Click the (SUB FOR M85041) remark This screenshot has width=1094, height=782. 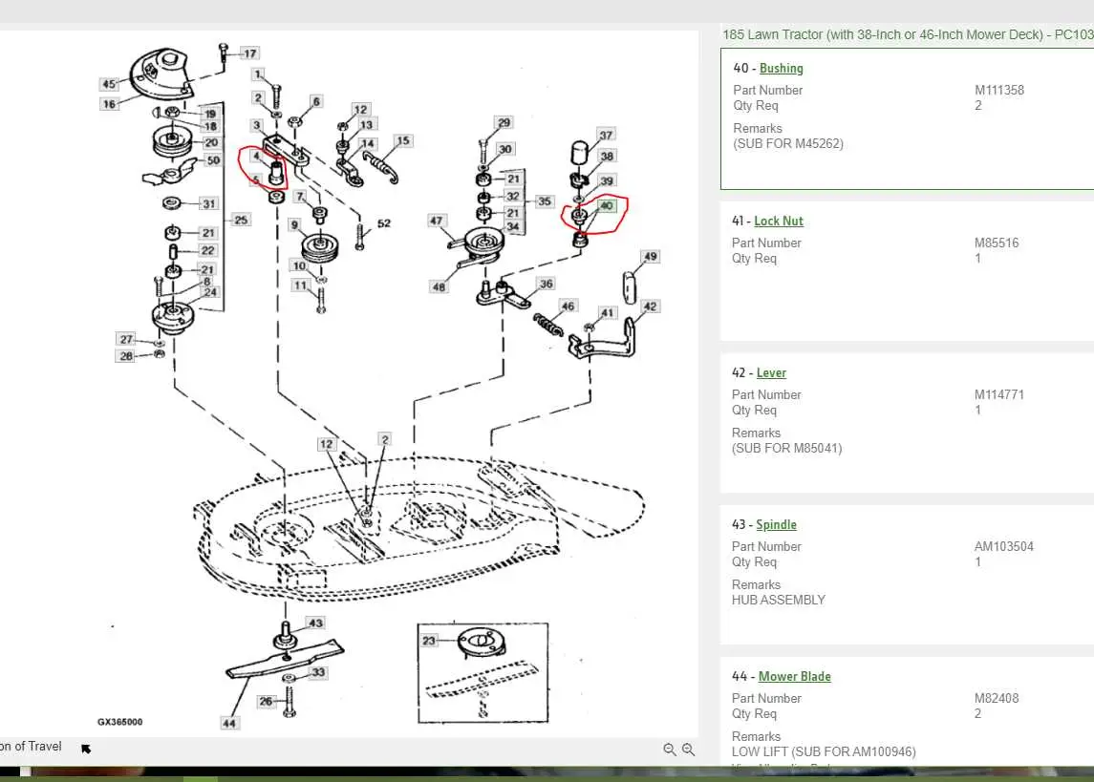coord(786,448)
